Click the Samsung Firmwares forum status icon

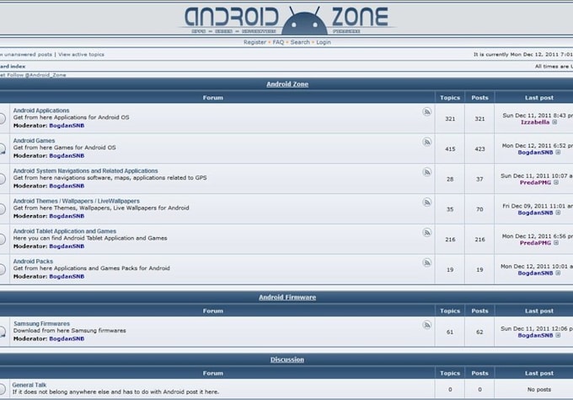(3, 332)
